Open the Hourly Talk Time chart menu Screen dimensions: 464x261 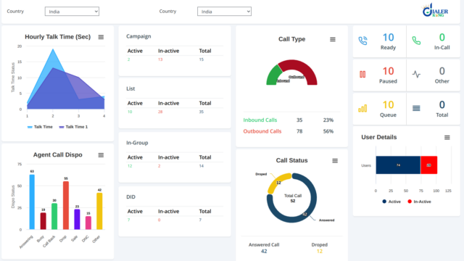pyautogui.click(x=101, y=37)
